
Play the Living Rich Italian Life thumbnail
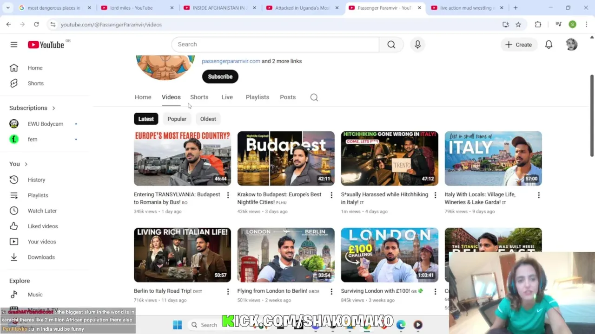click(182, 255)
